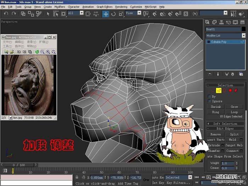
Task: Open the Modifier List dropdown
Action: tap(244, 35)
